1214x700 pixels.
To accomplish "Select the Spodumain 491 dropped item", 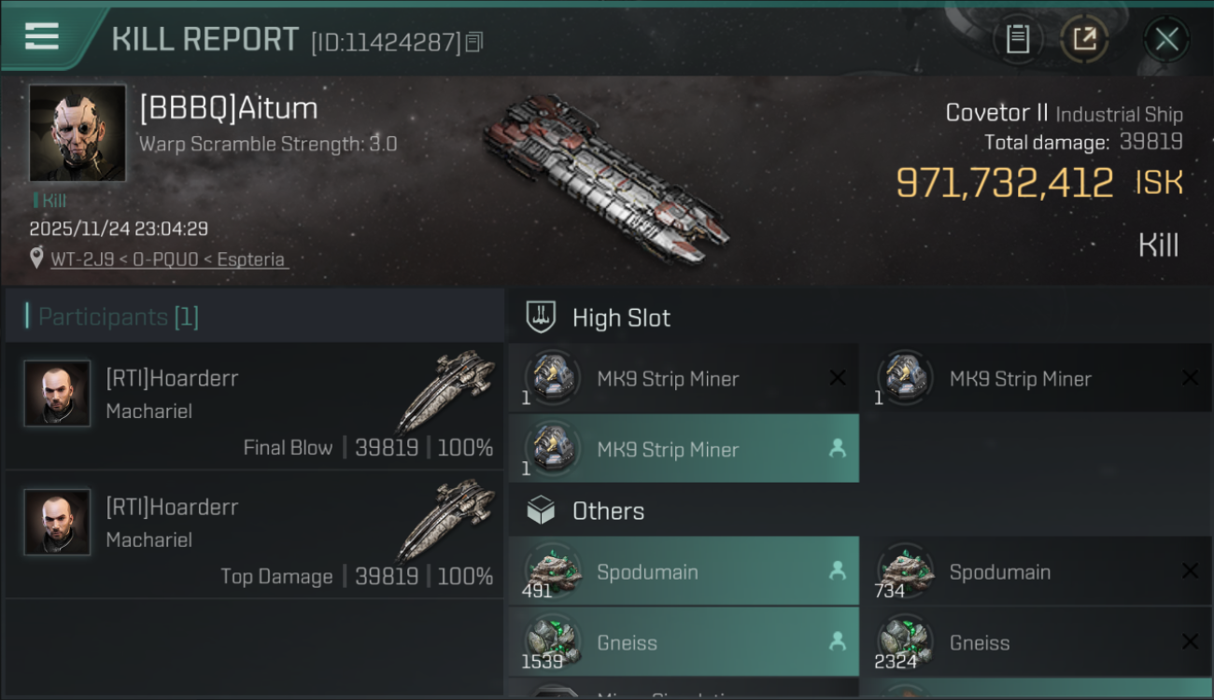I will pyautogui.click(x=684, y=572).
